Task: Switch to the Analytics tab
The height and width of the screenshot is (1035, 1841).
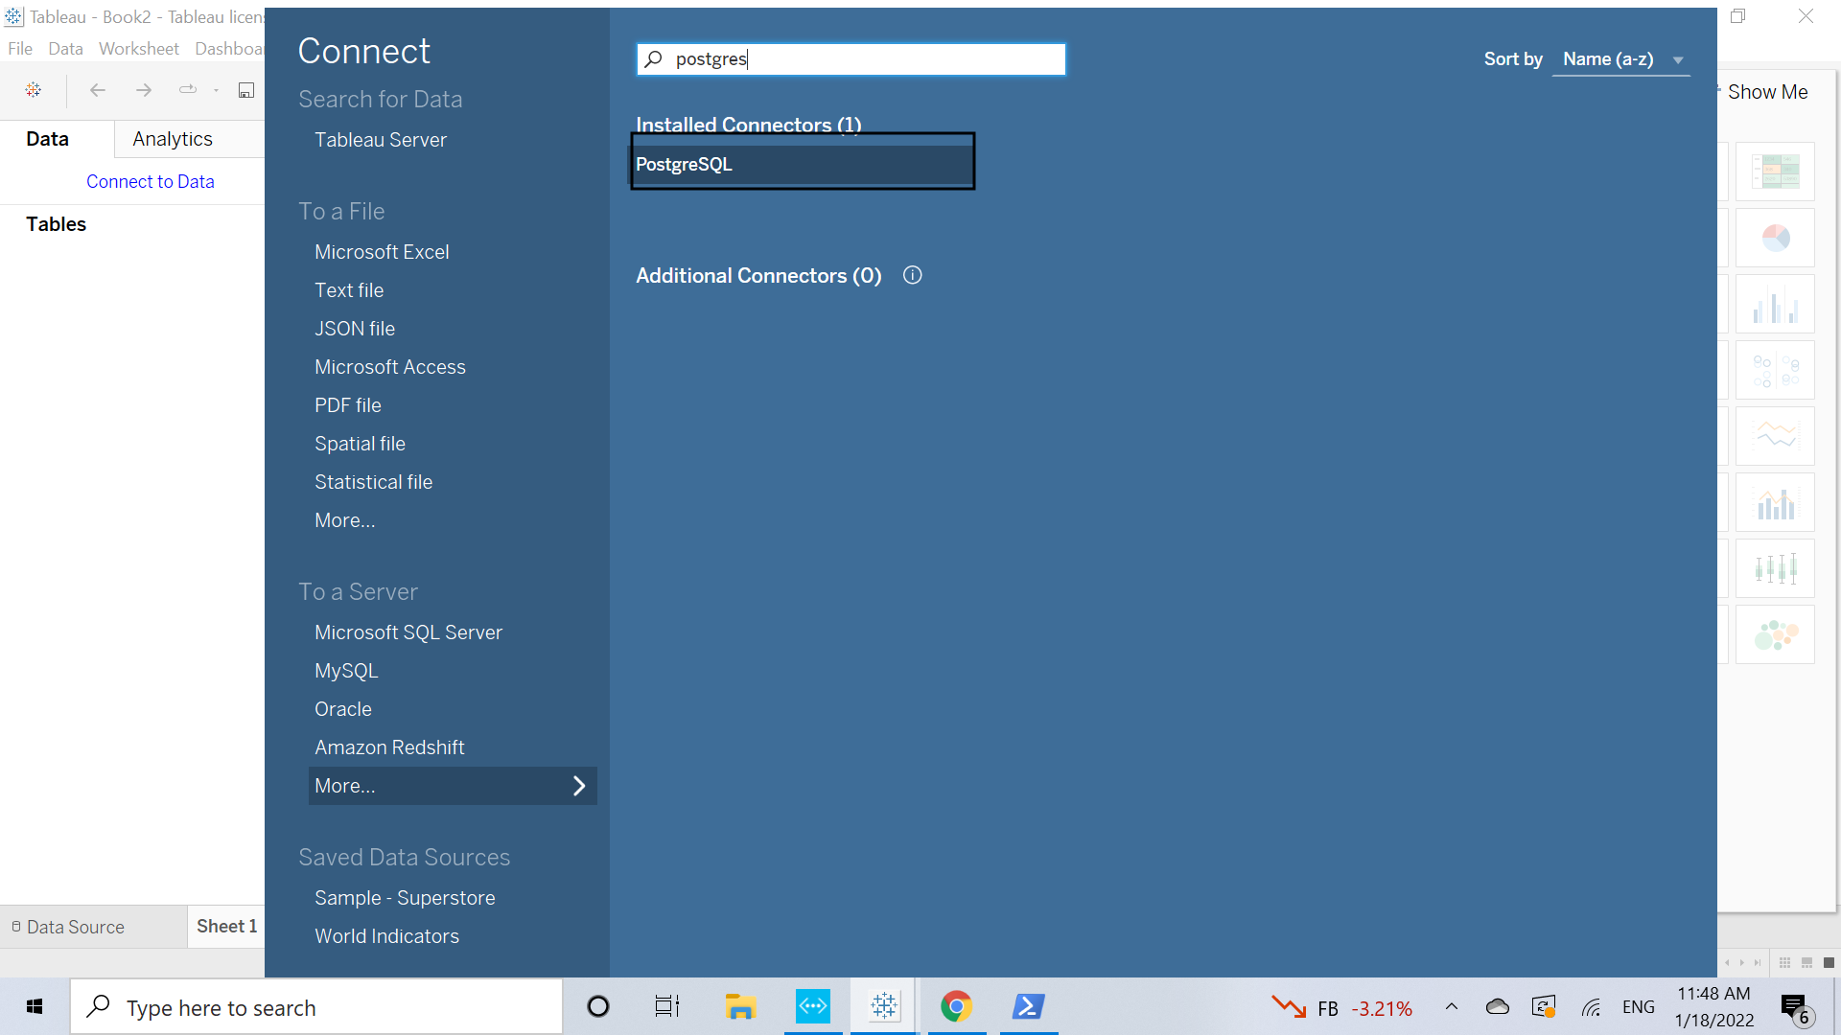Action: coord(173,139)
